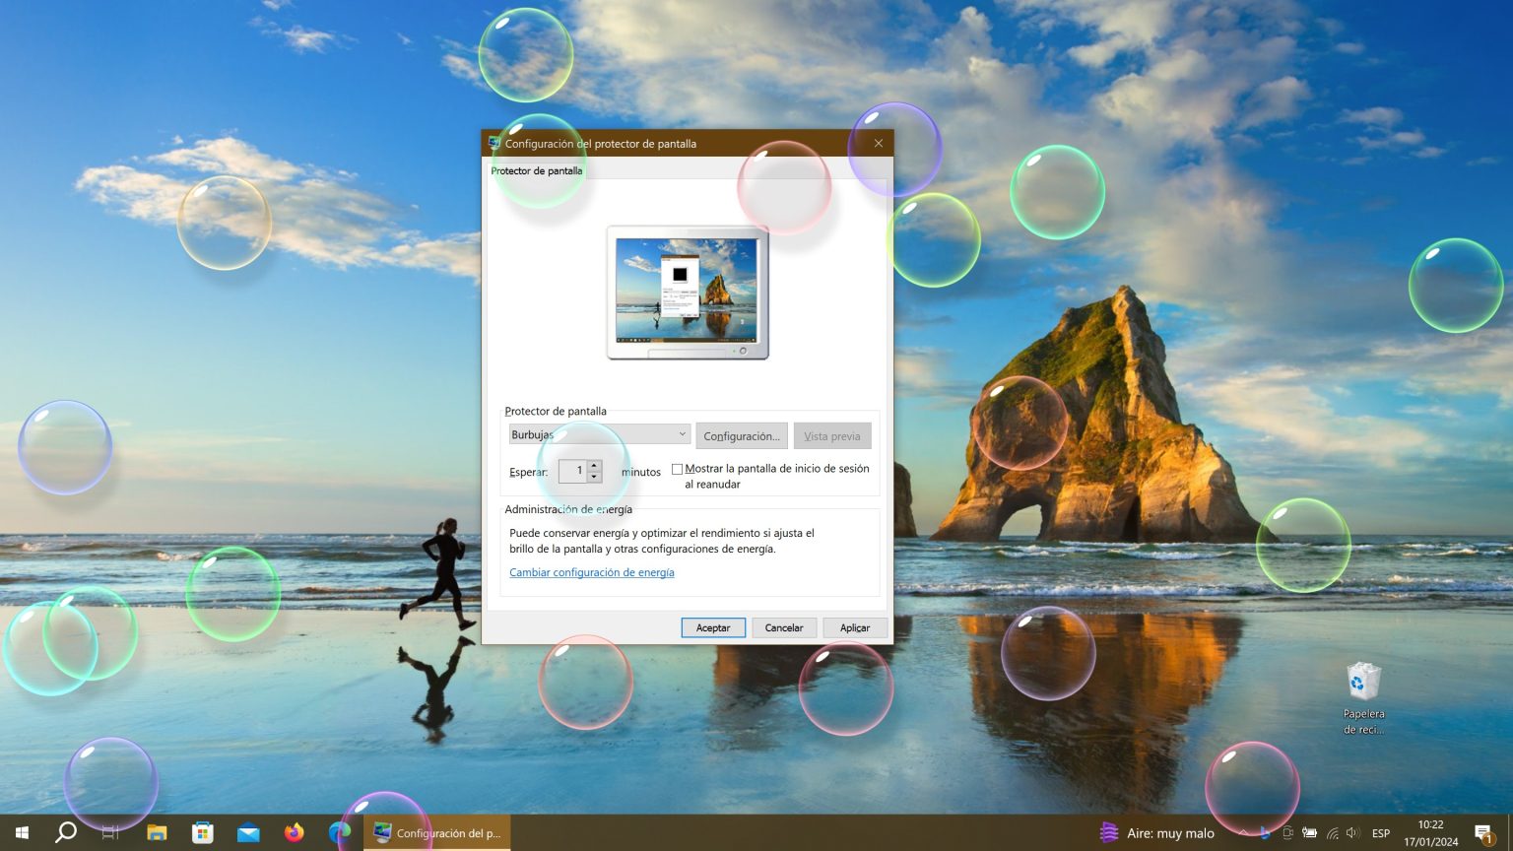Open Microsoft Edge from the taskbar
The width and height of the screenshot is (1513, 851).
click(x=340, y=833)
